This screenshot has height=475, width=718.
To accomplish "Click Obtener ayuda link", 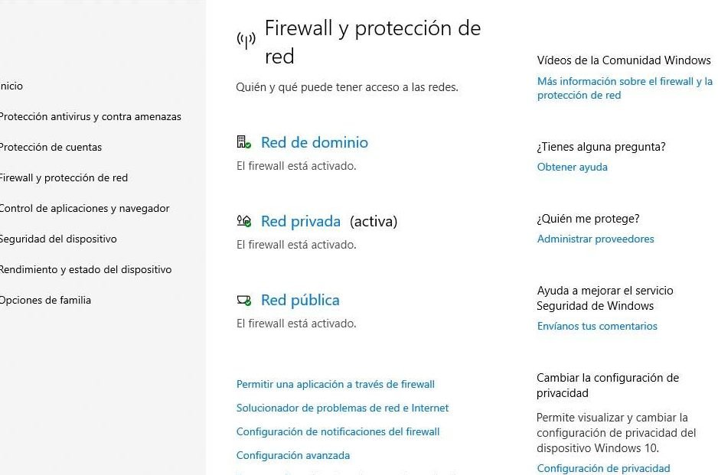I will point(572,167).
